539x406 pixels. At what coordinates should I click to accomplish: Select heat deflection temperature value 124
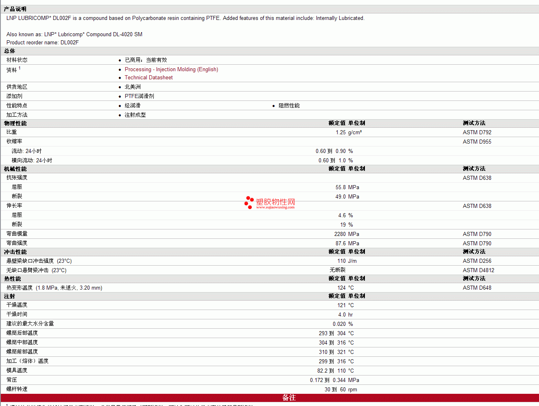[x=342, y=288]
